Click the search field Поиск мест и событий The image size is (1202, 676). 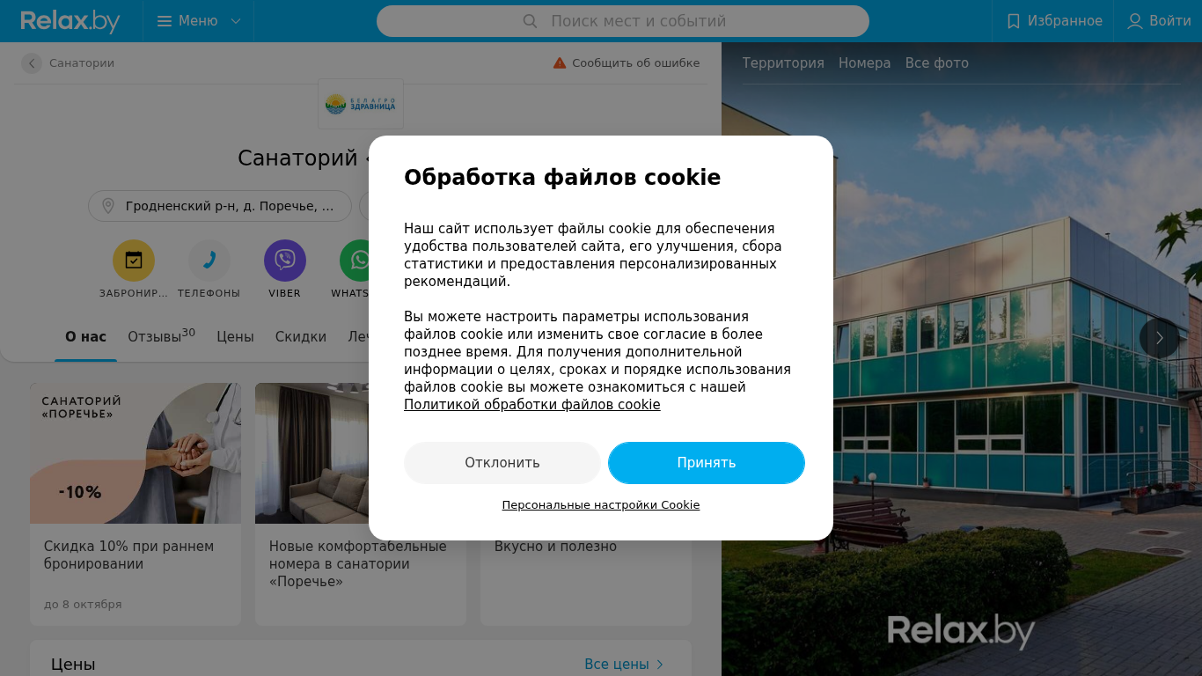click(x=623, y=21)
